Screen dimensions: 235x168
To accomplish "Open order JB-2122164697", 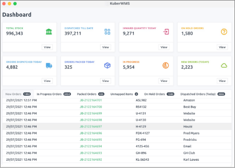I will pos(91,126).
